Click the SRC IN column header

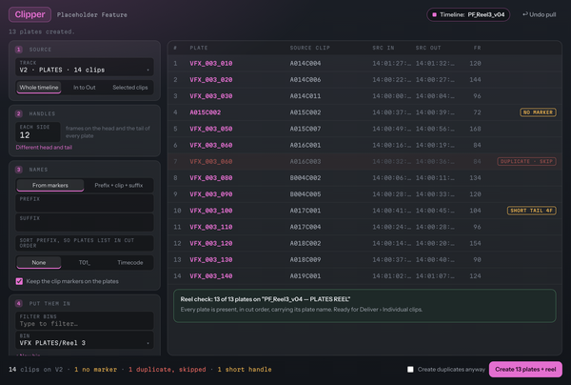point(384,48)
